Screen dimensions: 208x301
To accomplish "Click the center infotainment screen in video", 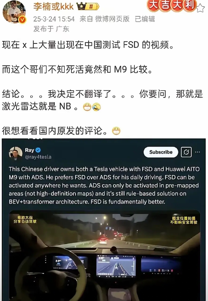I will click(116, 265).
